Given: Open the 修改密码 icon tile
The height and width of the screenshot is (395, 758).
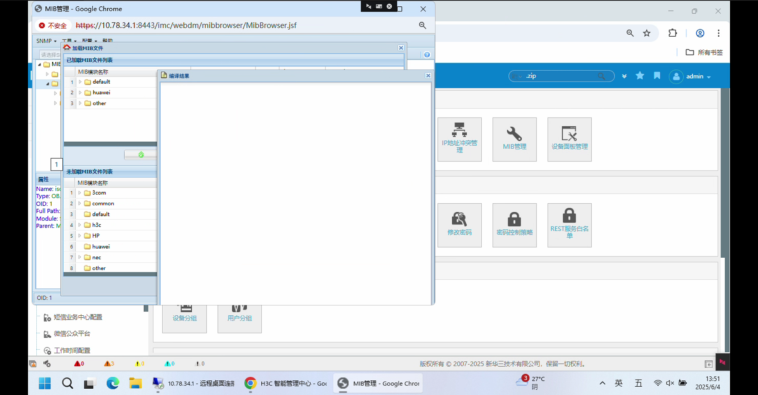Looking at the screenshot, I should coord(459,225).
